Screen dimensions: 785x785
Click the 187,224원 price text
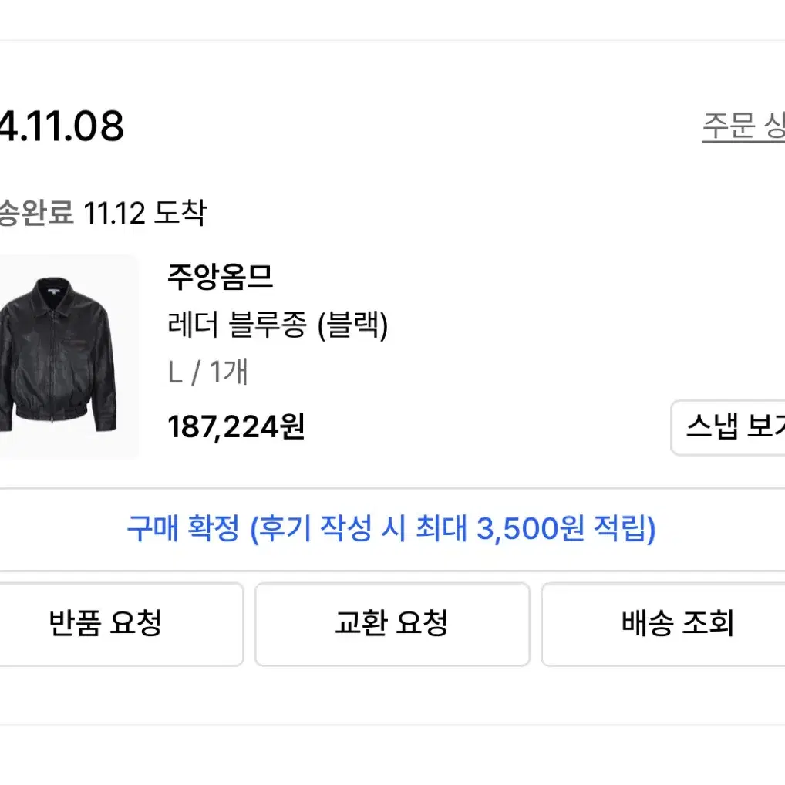pos(236,427)
